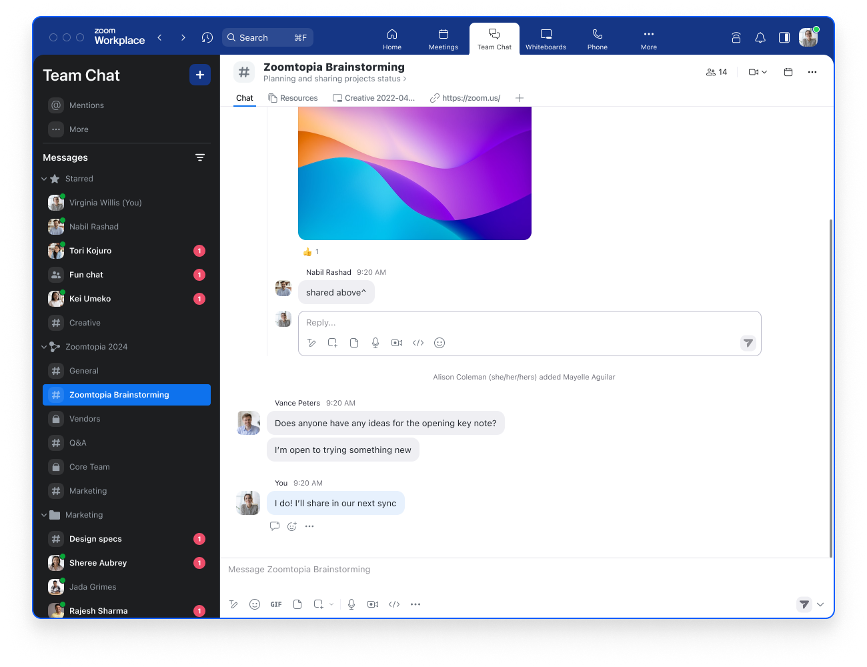Image resolution: width=867 pixels, height=667 pixels.
Task: Collapse the Starred section
Action: coord(45,179)
